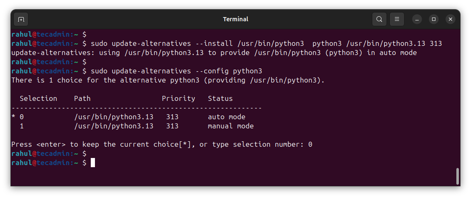This screenshot has width=471, height=198.
Task: Close the Terminal window
Action: coord(451,19)
